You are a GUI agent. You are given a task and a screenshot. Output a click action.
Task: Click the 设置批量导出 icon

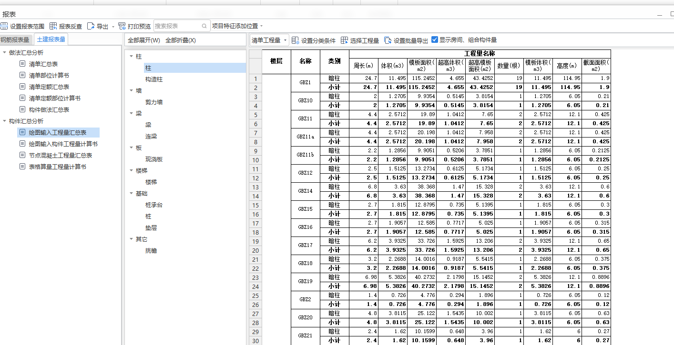pyautogui.click(x=388, y=40)
